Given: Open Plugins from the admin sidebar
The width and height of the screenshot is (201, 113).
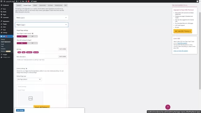Looking at the screenshot, I should 5,24.
